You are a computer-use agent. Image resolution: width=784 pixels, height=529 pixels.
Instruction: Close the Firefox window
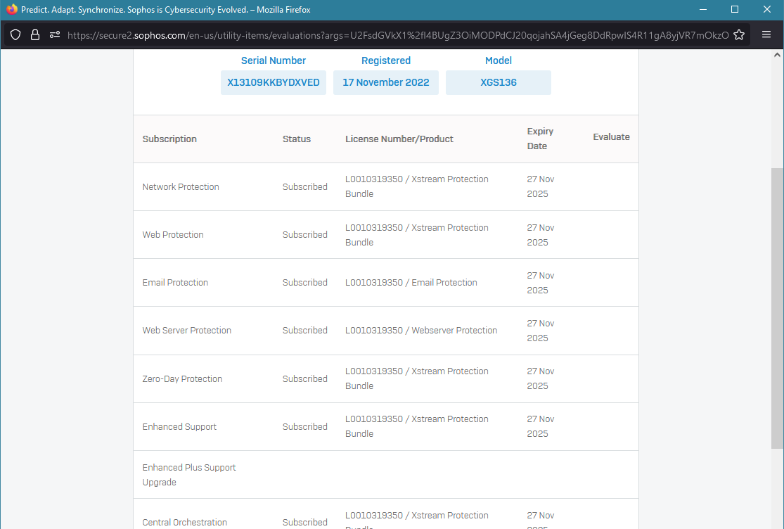coord(766,10)
